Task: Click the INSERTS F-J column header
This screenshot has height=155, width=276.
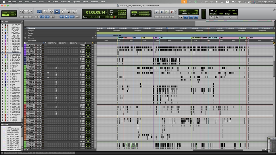Action: [x=52, y=43]
